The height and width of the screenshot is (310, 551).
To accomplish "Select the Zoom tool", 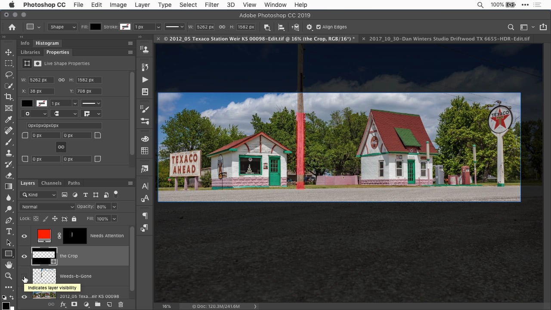I will pyautogui.click(x=8, y=276).
